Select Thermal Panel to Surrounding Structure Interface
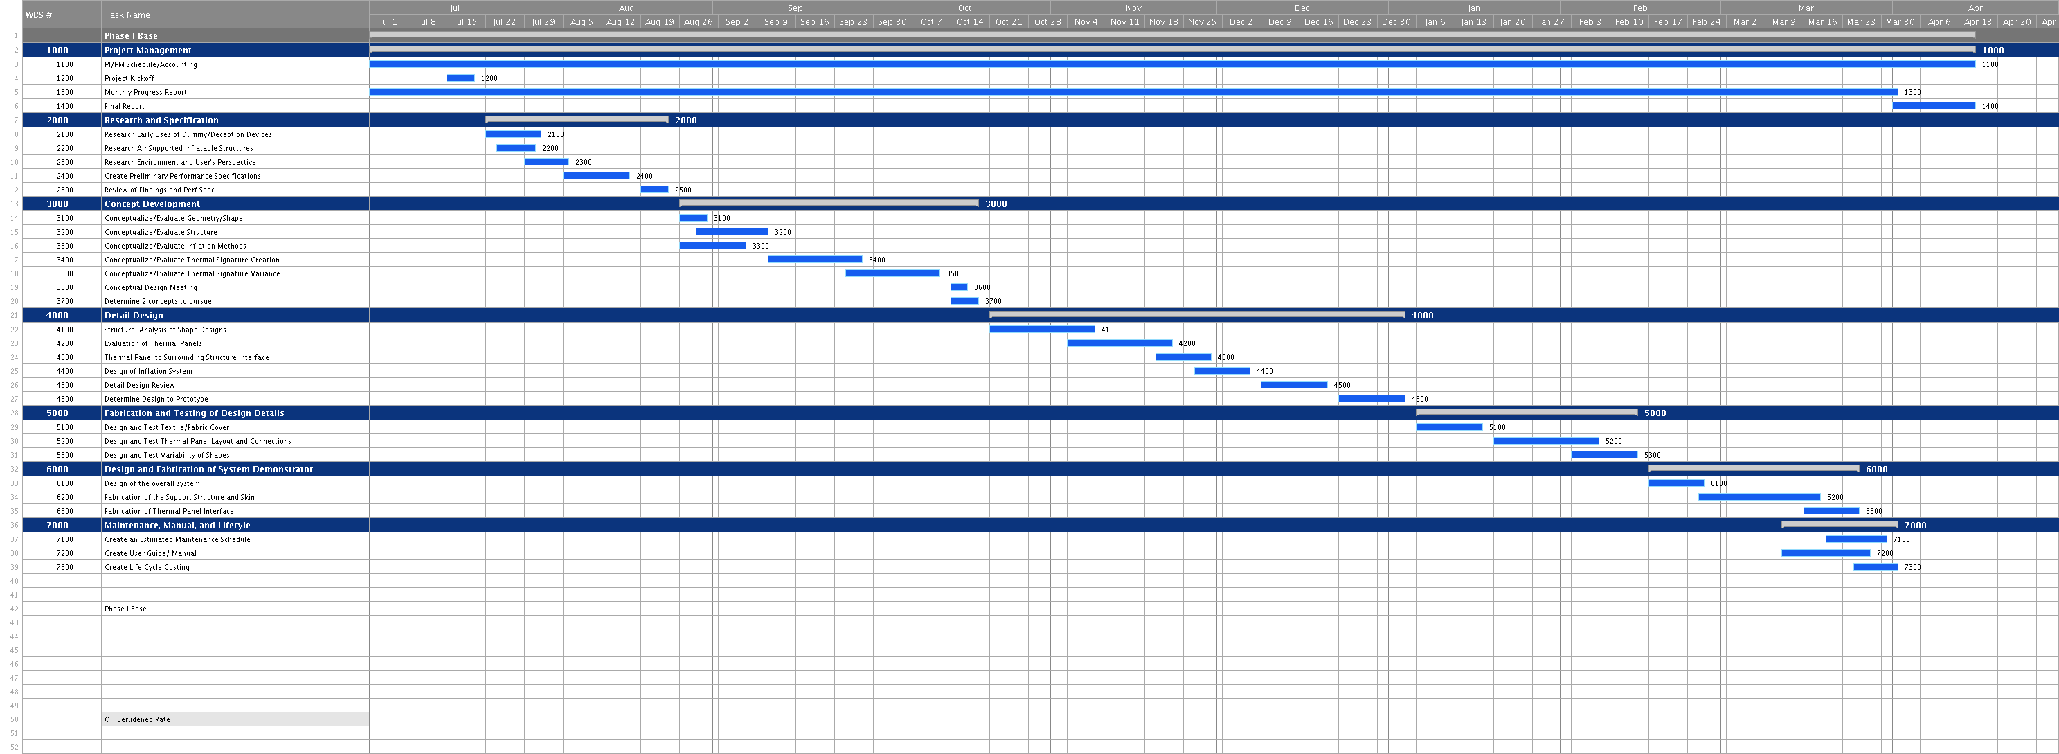 point(186,357)
